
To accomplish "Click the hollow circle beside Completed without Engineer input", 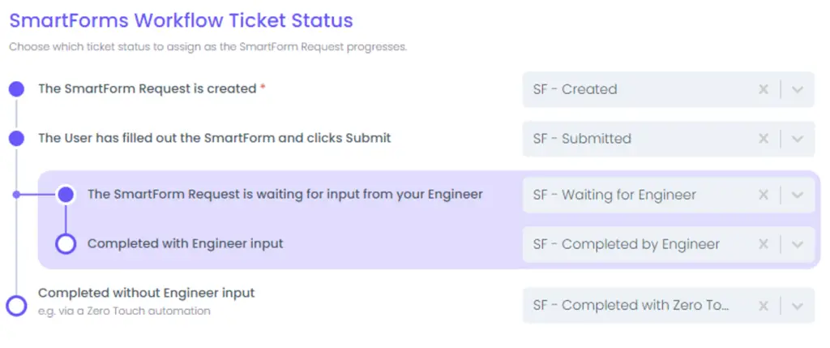I will [x=16, y=305].
